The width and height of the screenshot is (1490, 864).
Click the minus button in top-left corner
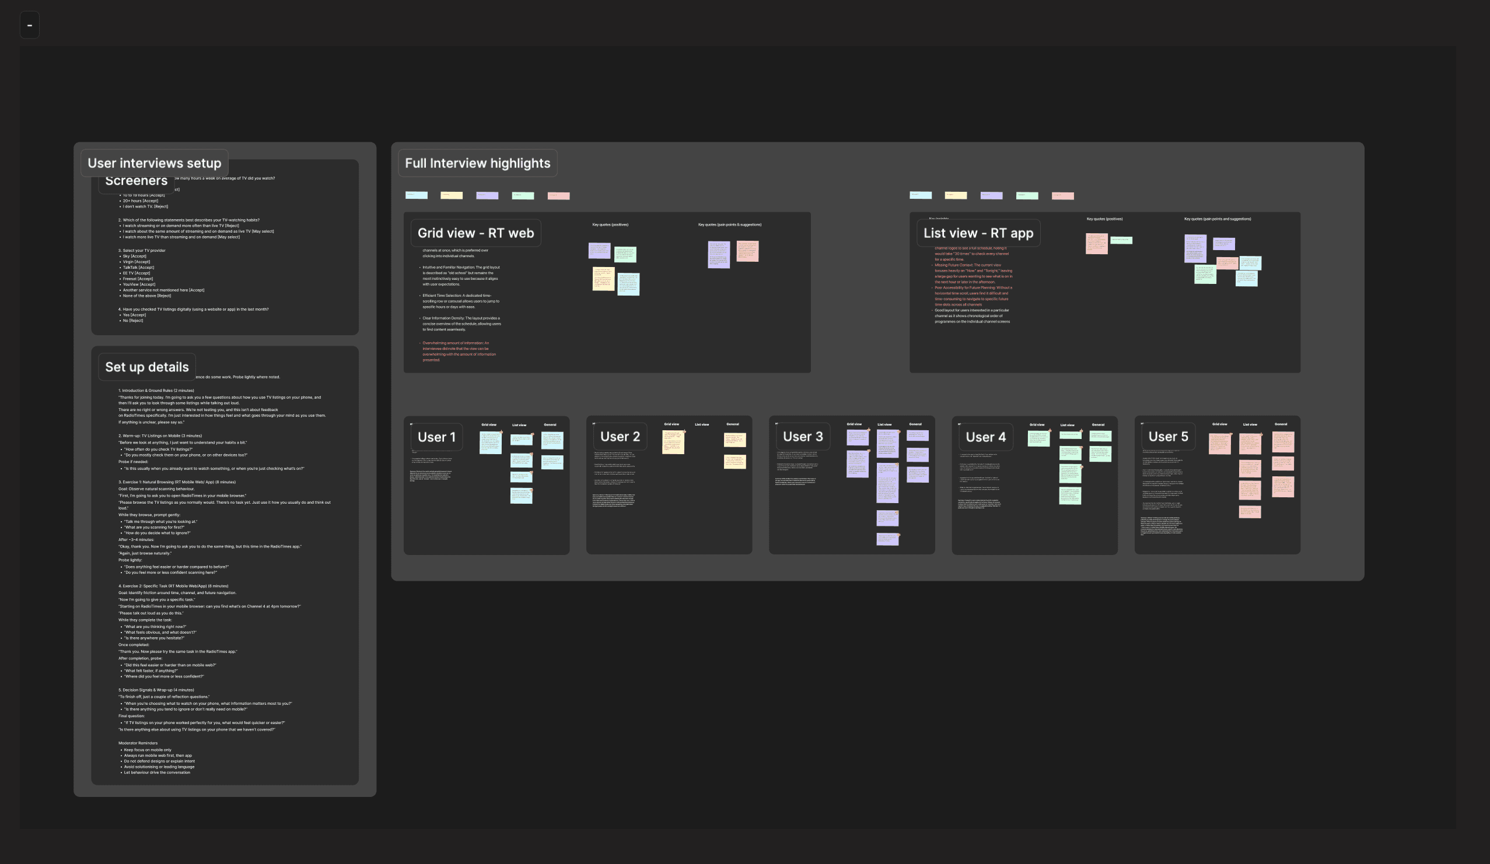30,26
